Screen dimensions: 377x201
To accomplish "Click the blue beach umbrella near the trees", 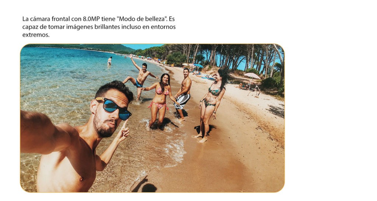I will (198, 66).
